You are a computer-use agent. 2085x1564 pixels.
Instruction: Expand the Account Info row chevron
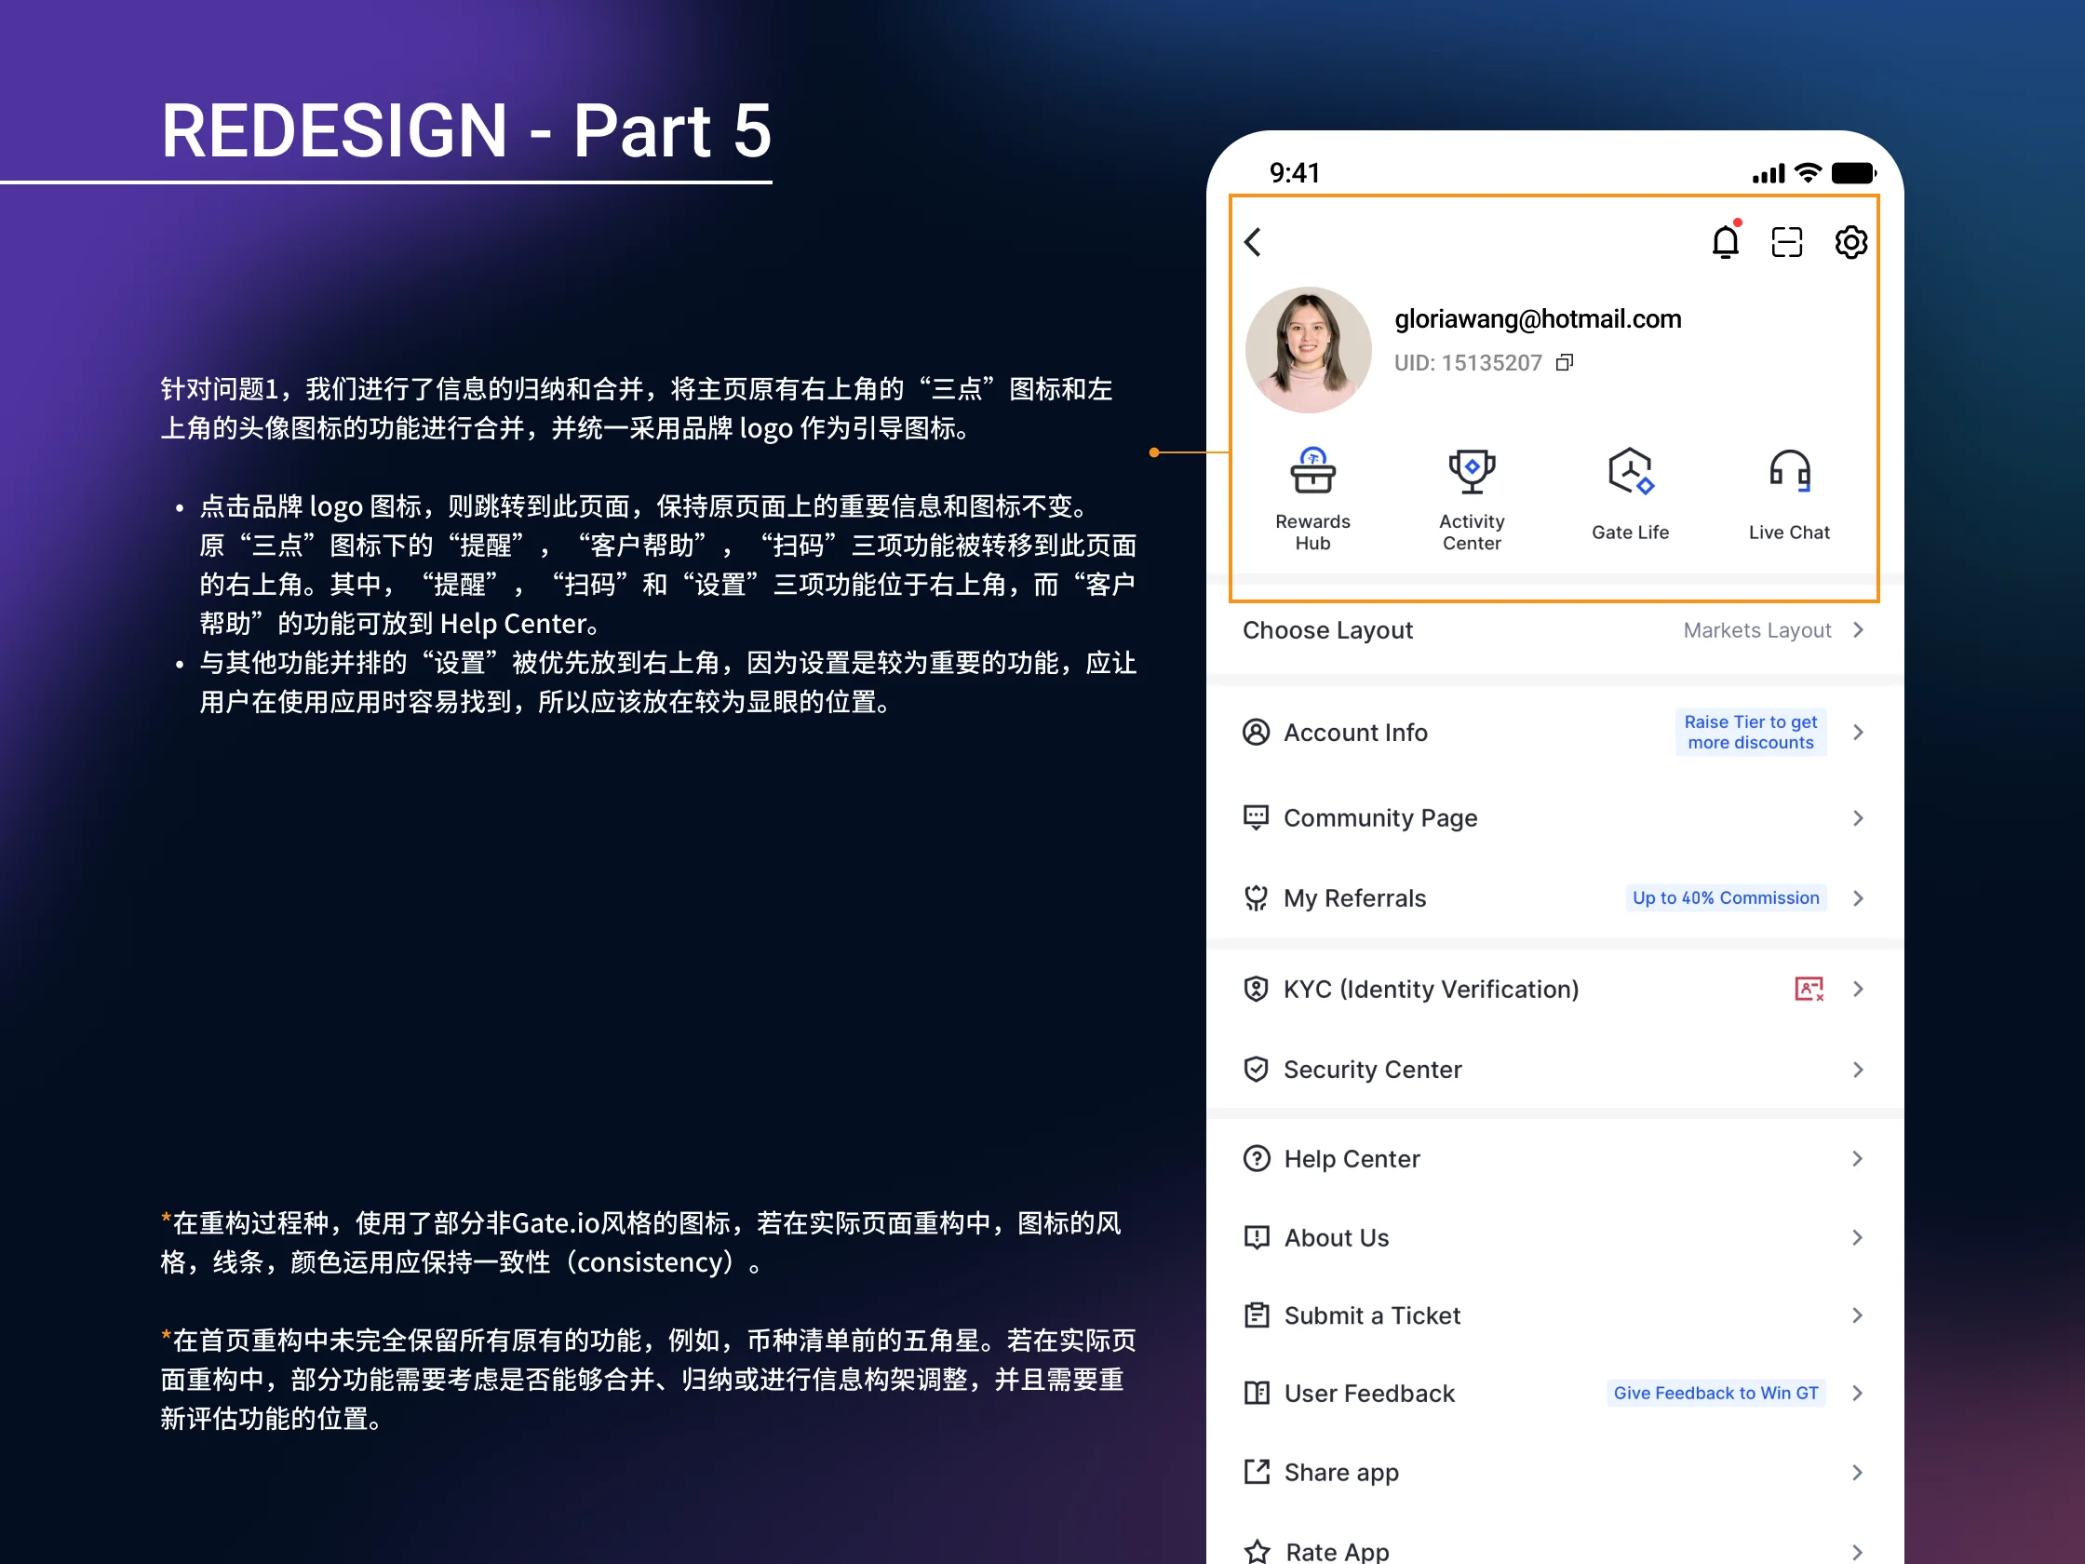tap(1859, 733)
